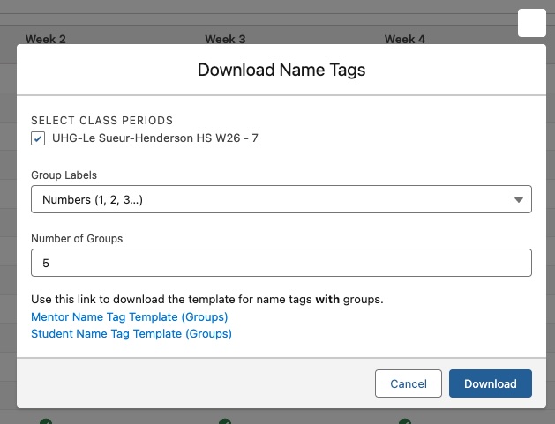Close the dialog with the white square button
Viewport: 555px width, 424px height.
[x=532, y=23]
